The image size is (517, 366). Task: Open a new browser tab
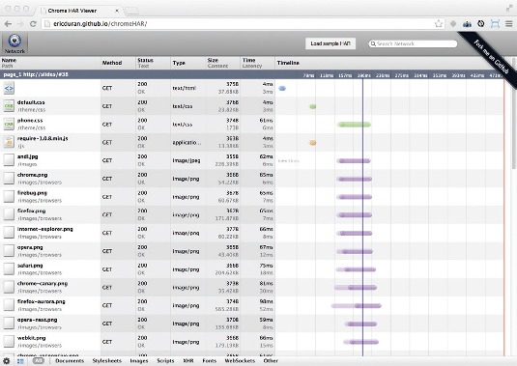click(132, 11)
